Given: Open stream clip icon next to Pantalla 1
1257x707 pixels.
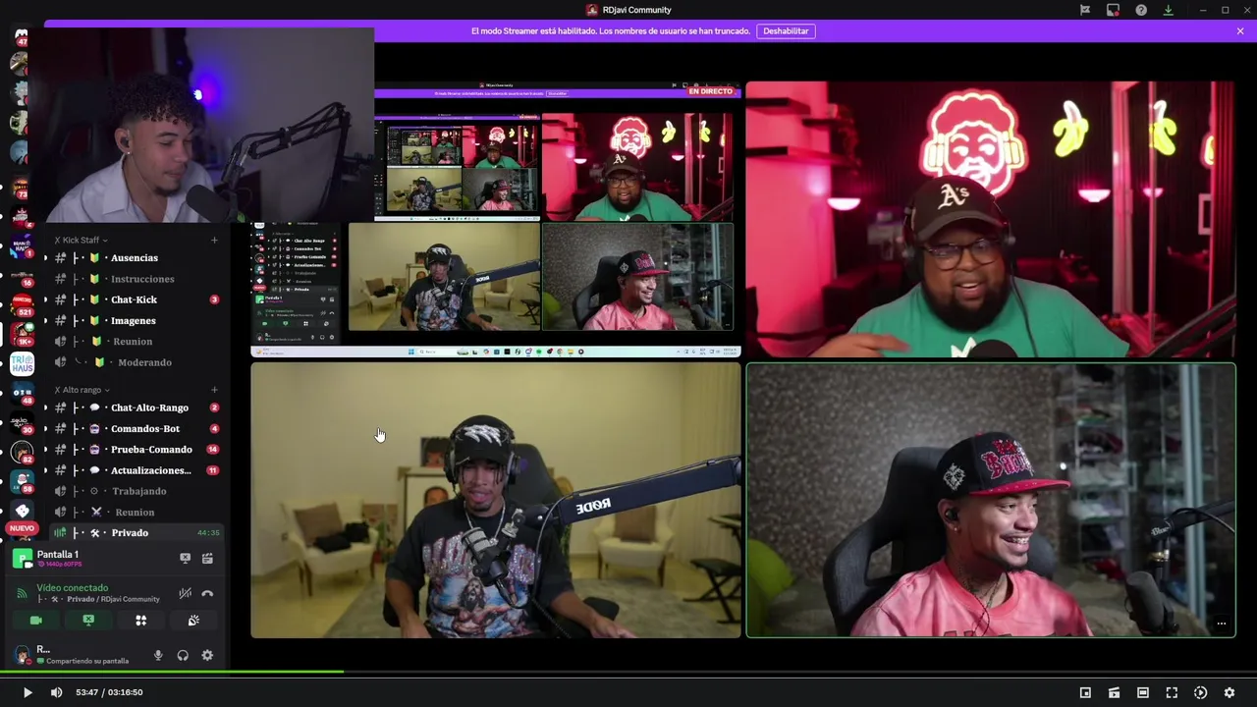Looking at the screenshot, I should coord(207,559).
